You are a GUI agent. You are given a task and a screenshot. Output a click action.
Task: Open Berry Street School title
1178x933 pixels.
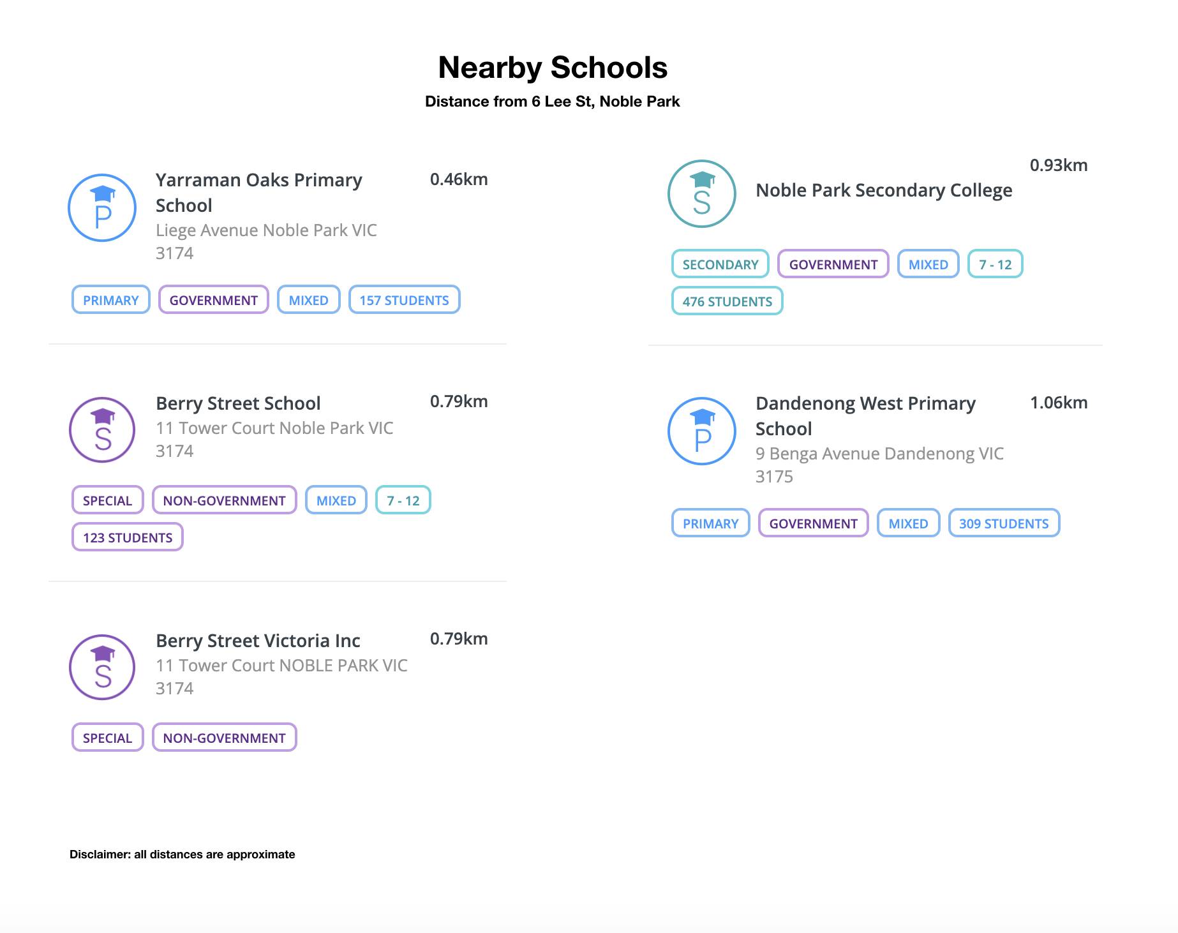tap(238, 403)
